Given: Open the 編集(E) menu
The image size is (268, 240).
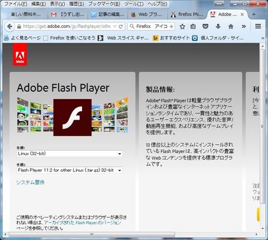Looking at the screenshot, I should coord(39,4).
